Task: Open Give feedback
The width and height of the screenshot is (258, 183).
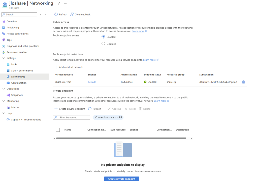Action: (80, 14)
